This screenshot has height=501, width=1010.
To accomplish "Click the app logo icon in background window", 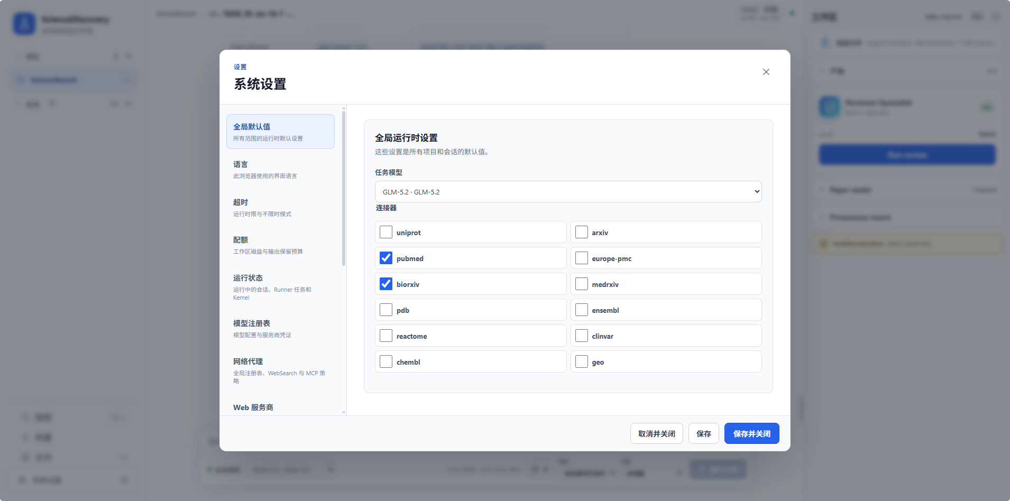I will click(x=24, y=24).
